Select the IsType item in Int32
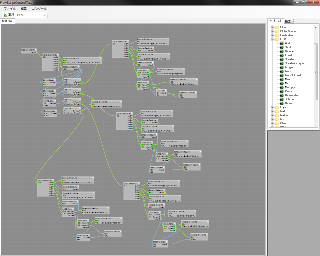320x256 pixels. (x=289, y=67)
